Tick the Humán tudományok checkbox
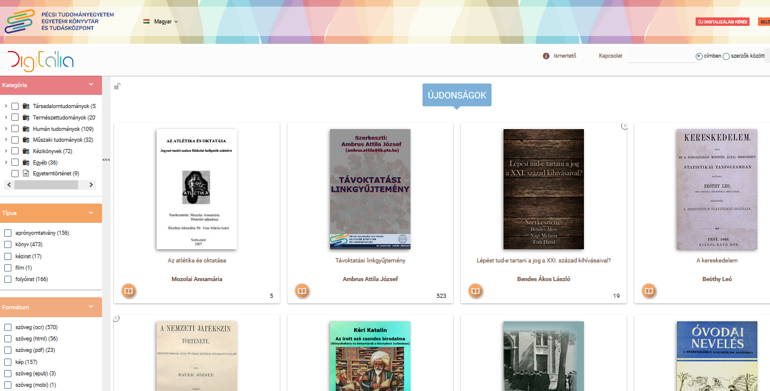Viewport: 770px width, 391px height. 15,129
